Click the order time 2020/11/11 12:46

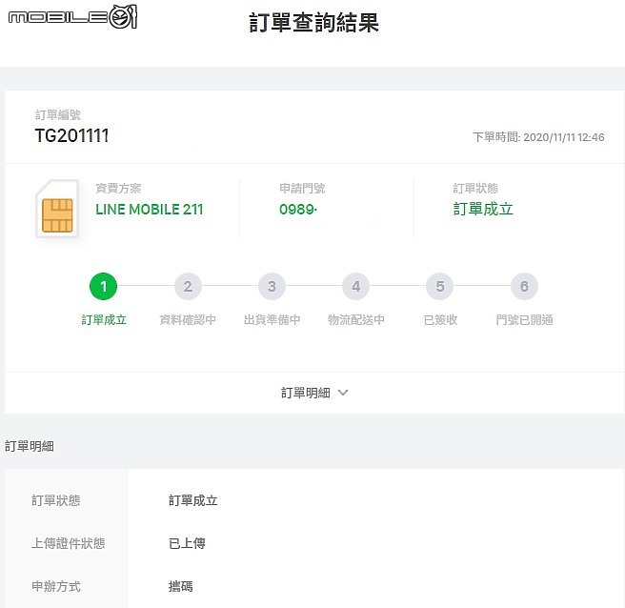pyautogui.click(x=564, y=137)
